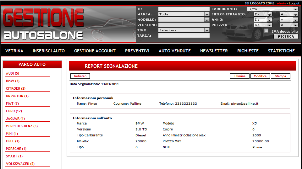Click the Versione input field
Viewport: 302px width, 169px height.
pos(184,25)
